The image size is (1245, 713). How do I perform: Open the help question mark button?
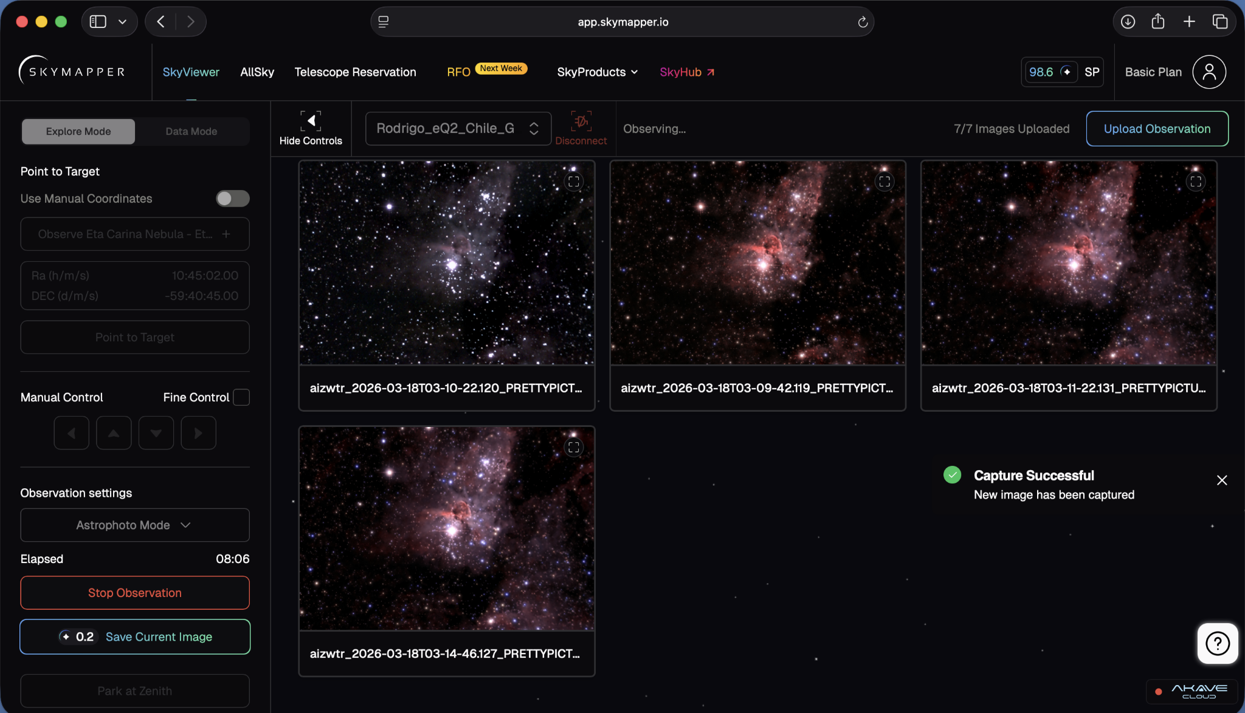(x=1217, y=643)
